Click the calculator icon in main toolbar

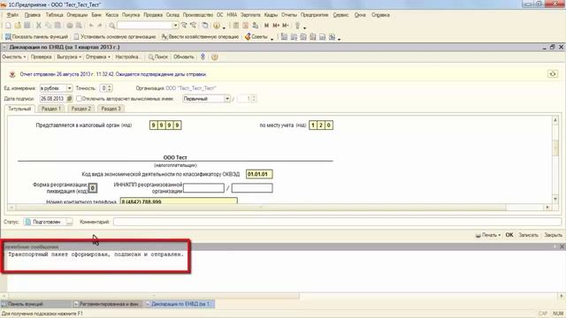coord(236,26)
